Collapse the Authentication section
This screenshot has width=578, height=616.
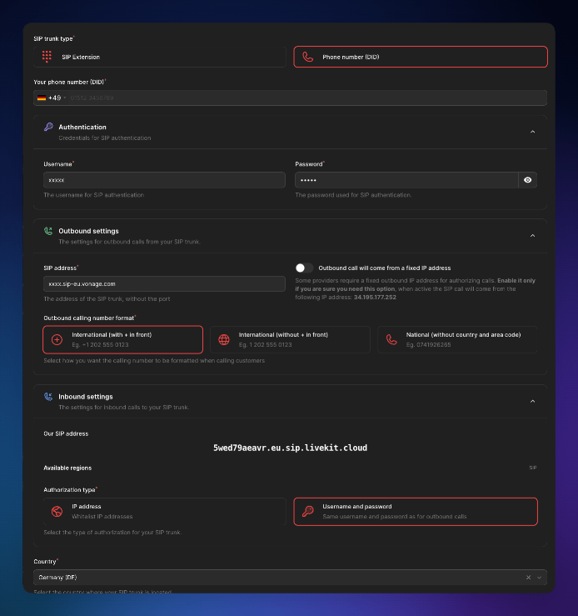coord(532,132)
